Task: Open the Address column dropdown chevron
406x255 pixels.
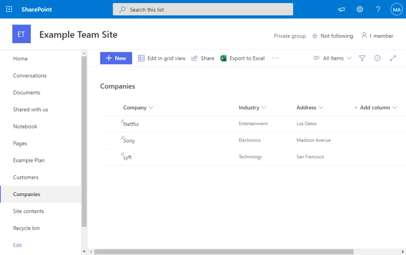Action: 320,107
